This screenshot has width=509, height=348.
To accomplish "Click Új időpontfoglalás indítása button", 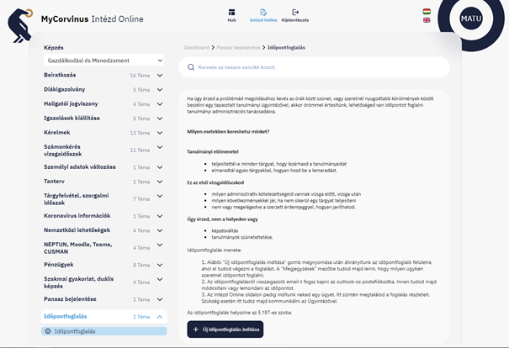I will (x=225, y=330).
